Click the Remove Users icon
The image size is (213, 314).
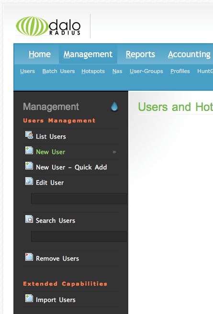click(29, 257)
